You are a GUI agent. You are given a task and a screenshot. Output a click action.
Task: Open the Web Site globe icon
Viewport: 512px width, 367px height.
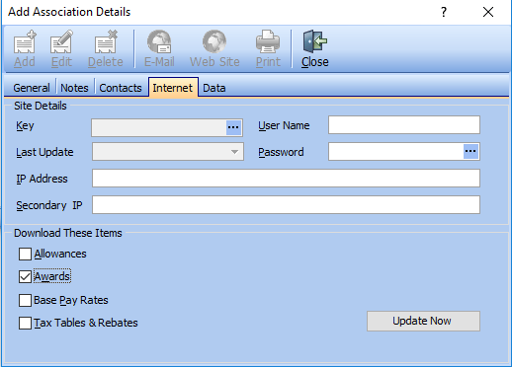click(214, 41)
